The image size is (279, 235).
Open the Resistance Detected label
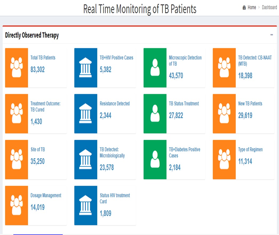(115, 104)
